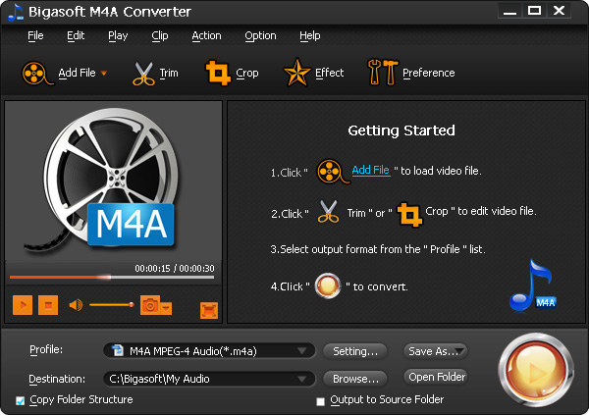Image resolution: width=589 pixels, height=415 pixels.
Task: Click the Stop button in preview controls
Action: click(48, 305)
